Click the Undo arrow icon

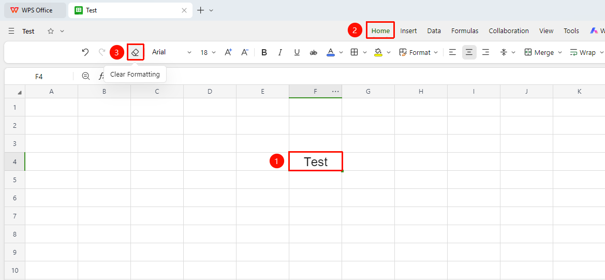click(86, 52)
